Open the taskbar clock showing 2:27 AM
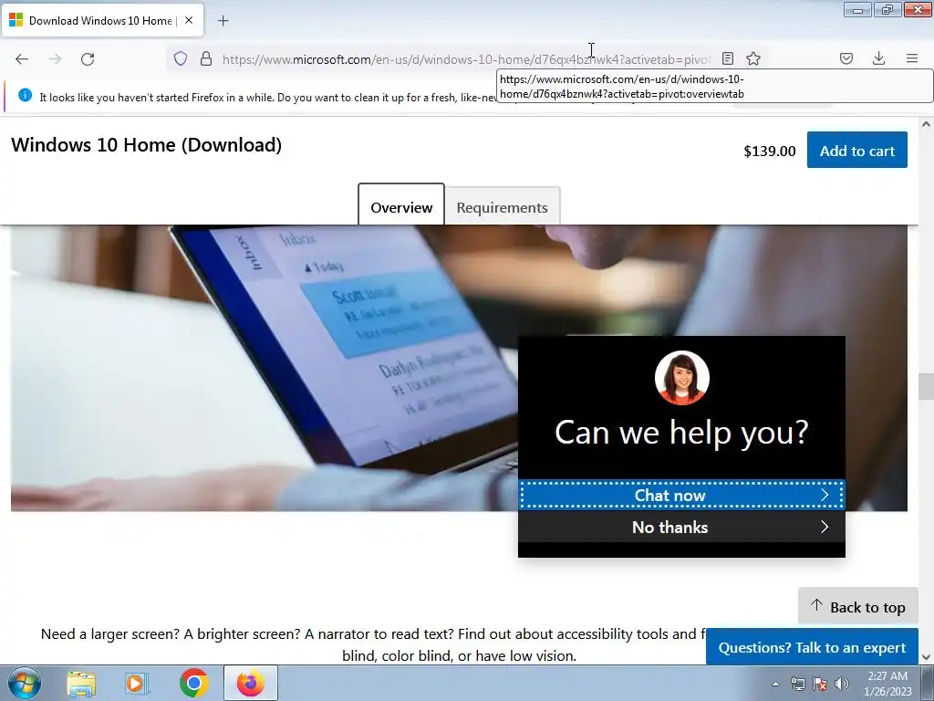The width and height of the screenshot is (934, 701). point(887,684)
